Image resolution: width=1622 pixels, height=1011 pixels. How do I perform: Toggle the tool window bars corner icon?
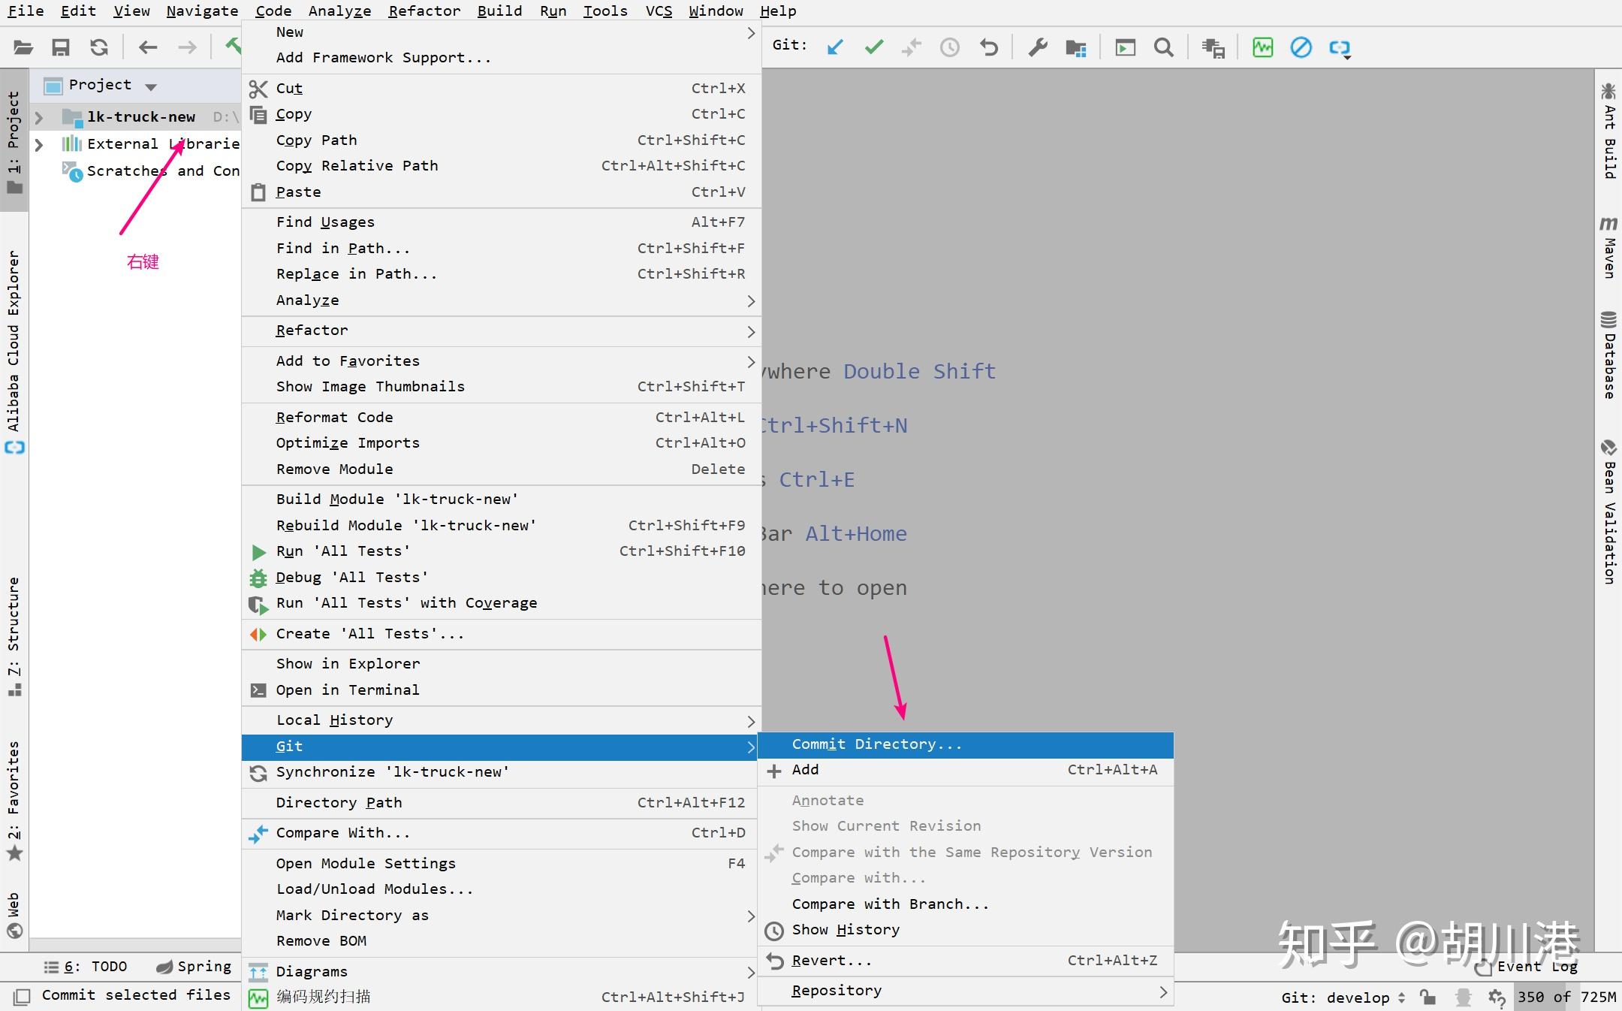[22, 997]
